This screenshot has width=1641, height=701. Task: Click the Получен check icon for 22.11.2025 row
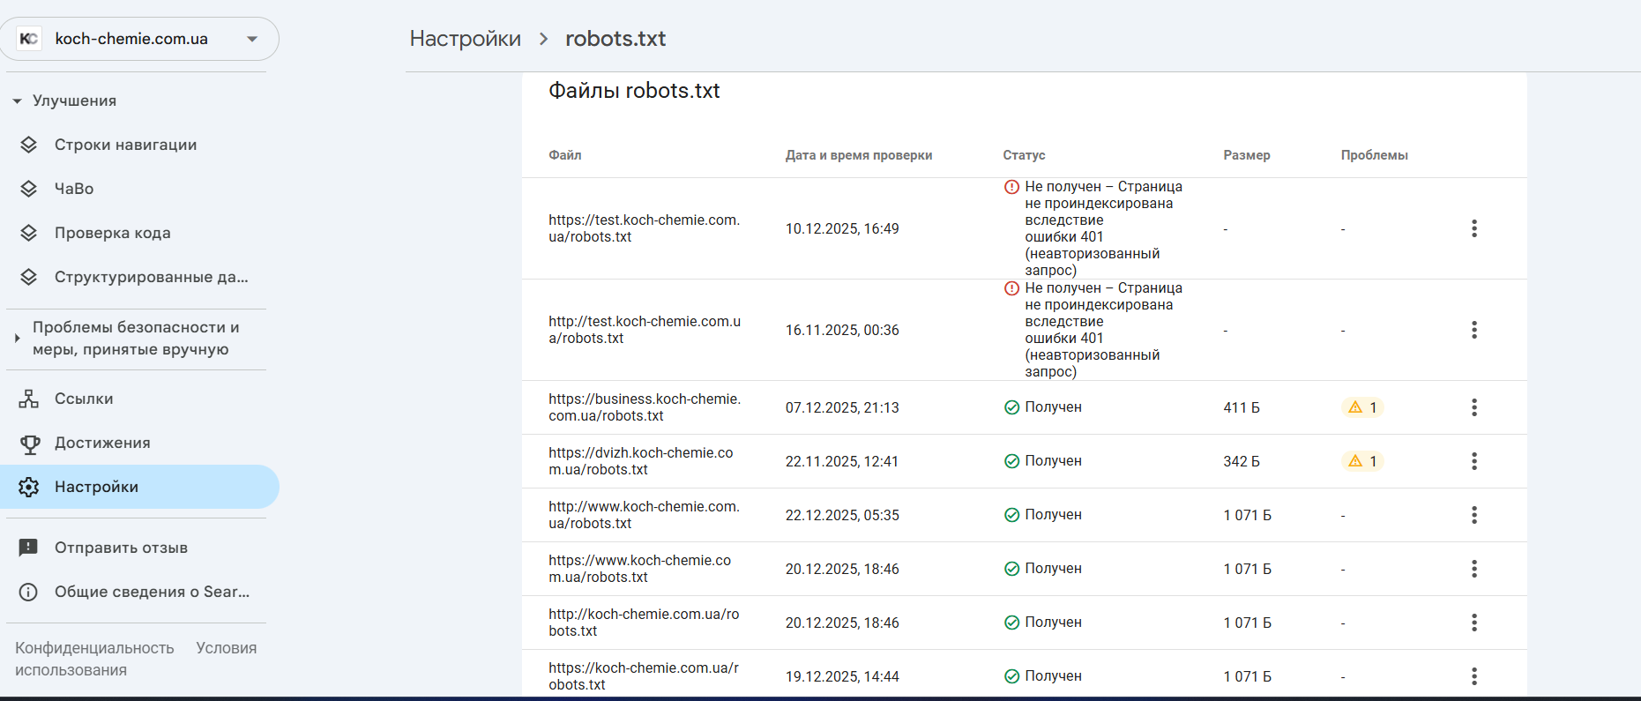[1012, 461]
